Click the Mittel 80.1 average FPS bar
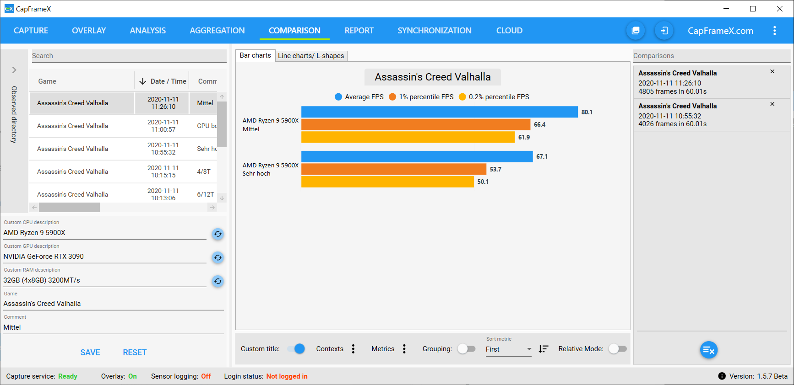Viewport: 794px width, 385px height. click(440, 112)
